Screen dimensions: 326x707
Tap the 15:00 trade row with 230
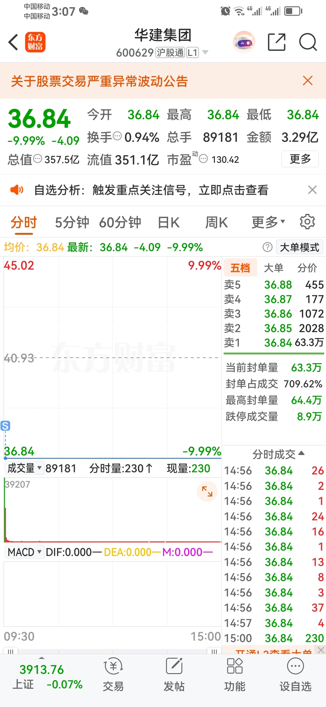coord(274,638)
